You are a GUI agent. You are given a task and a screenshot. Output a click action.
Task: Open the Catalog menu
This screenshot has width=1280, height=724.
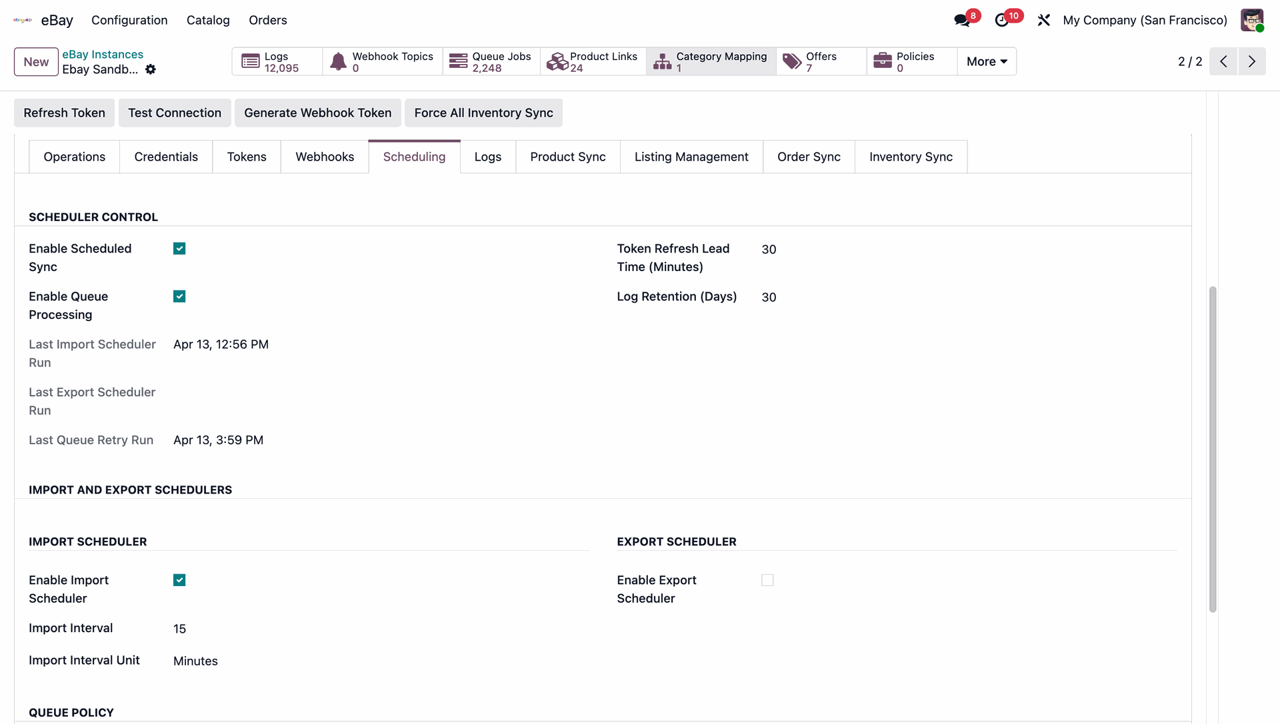coord(208,20)
